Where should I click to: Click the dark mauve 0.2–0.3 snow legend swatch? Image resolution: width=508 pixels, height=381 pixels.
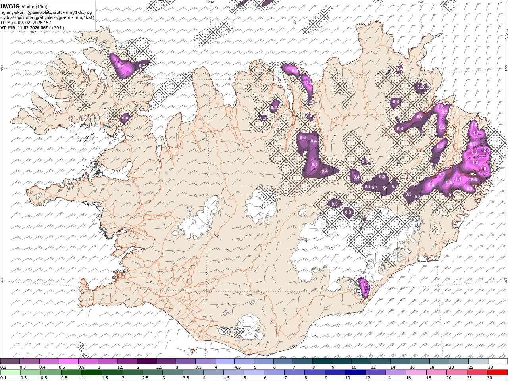coord(10,362)
